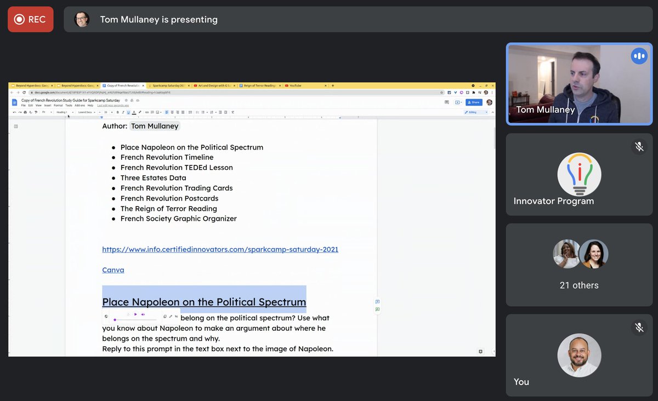Click the add comment toolbar icon

pos(152,112)
